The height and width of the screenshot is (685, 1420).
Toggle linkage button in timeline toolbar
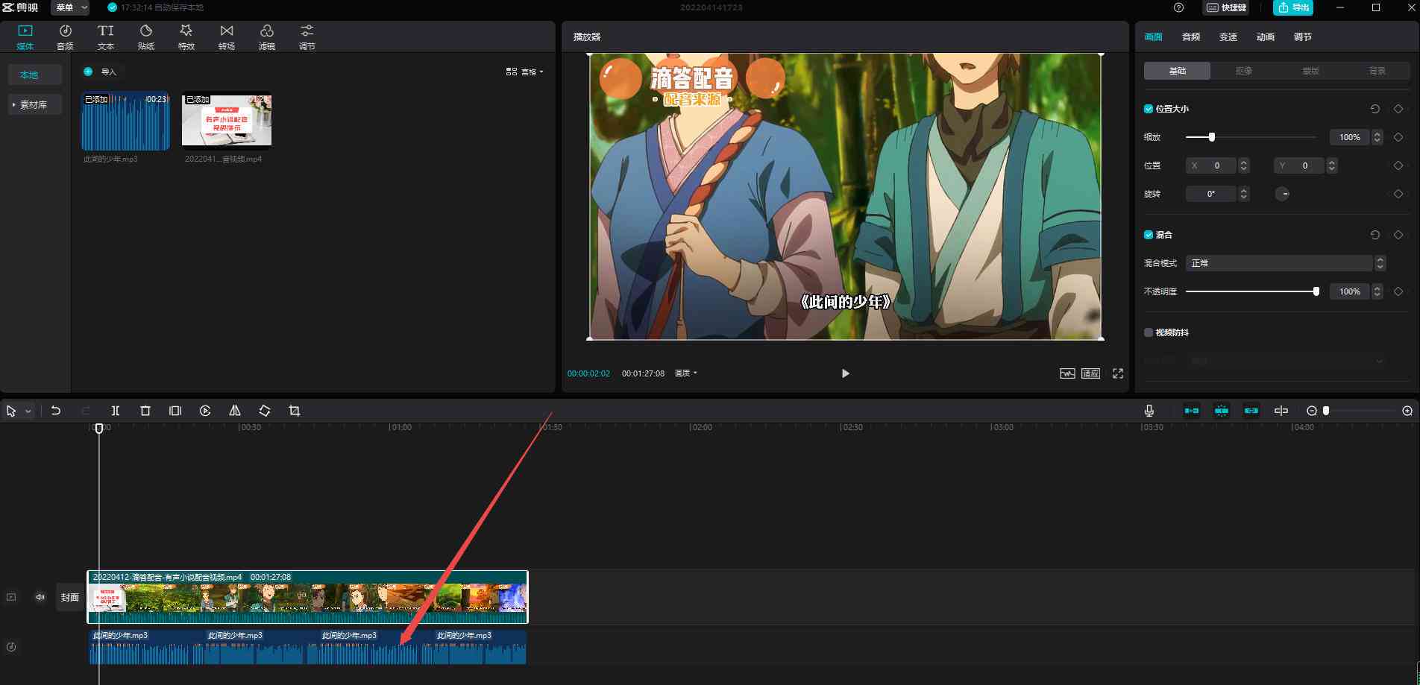point(1251,411)
